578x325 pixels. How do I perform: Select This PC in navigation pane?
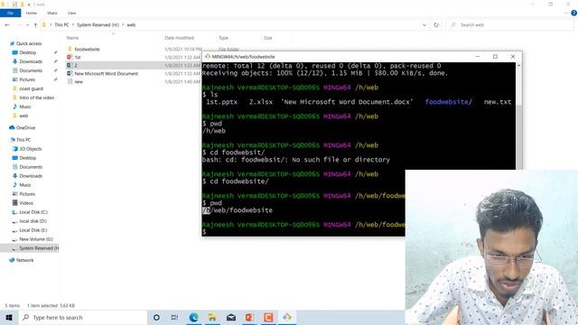tap(23, 140)
